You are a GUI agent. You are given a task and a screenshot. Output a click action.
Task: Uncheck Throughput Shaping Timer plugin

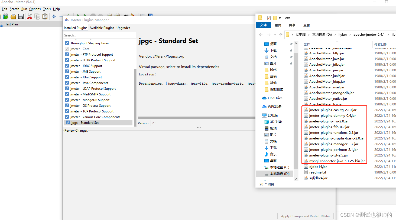coord(67,43)
